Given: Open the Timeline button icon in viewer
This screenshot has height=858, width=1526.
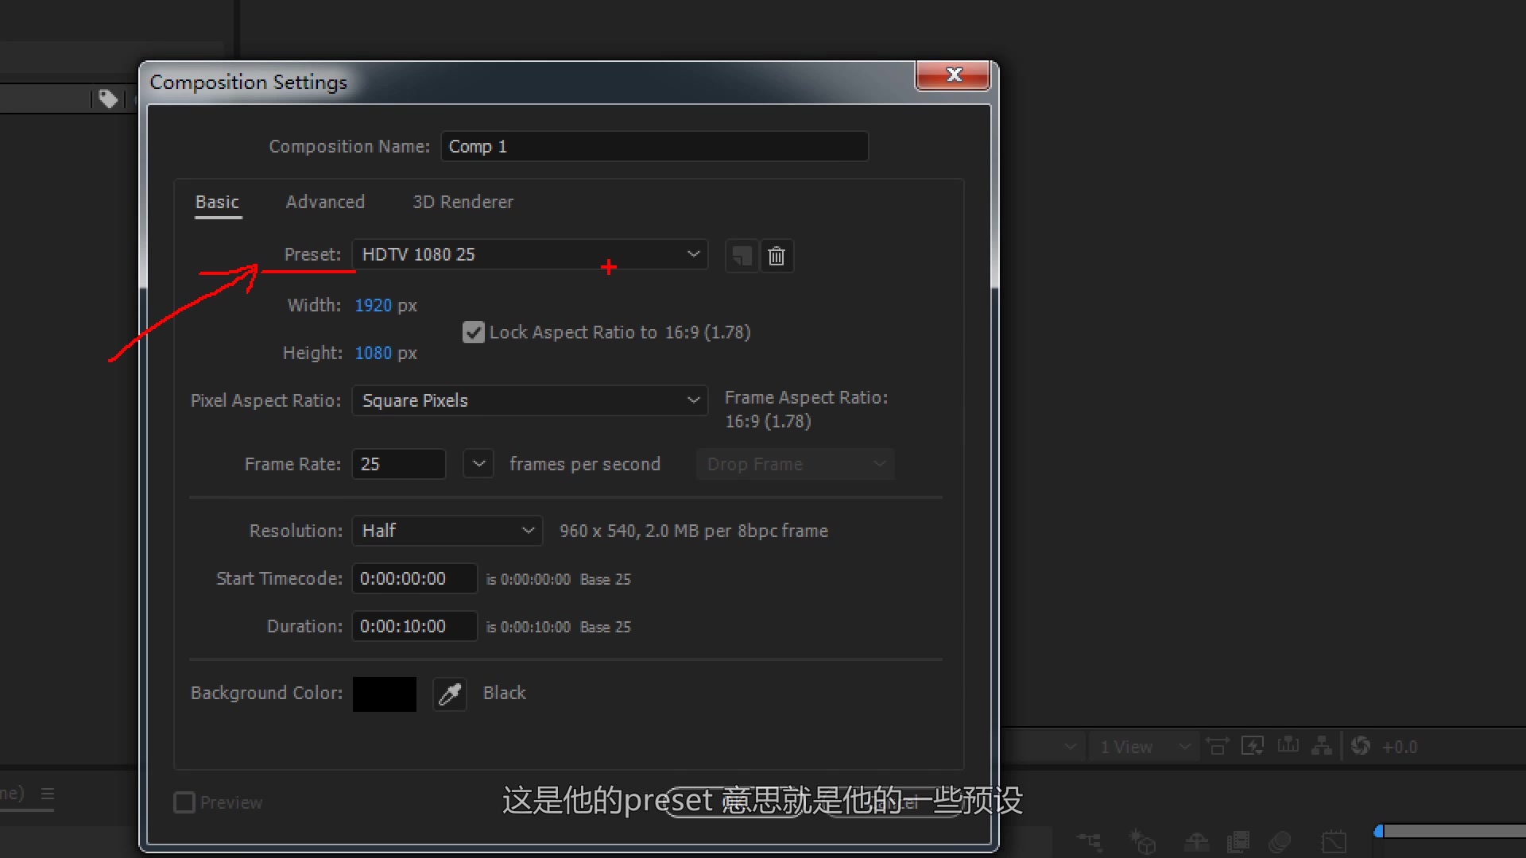Looking at the screenshot, I should click(x=1288, y=746).
